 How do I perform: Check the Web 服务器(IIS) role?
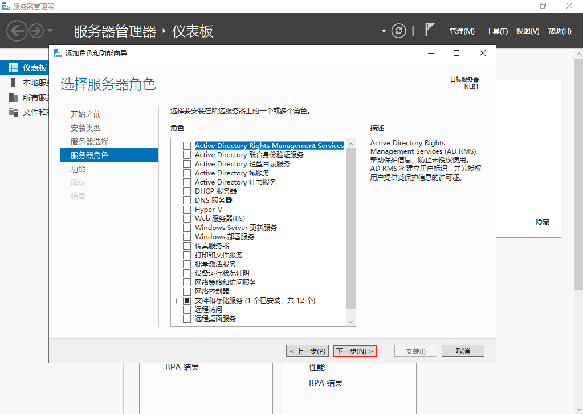(x=187, y=219)
